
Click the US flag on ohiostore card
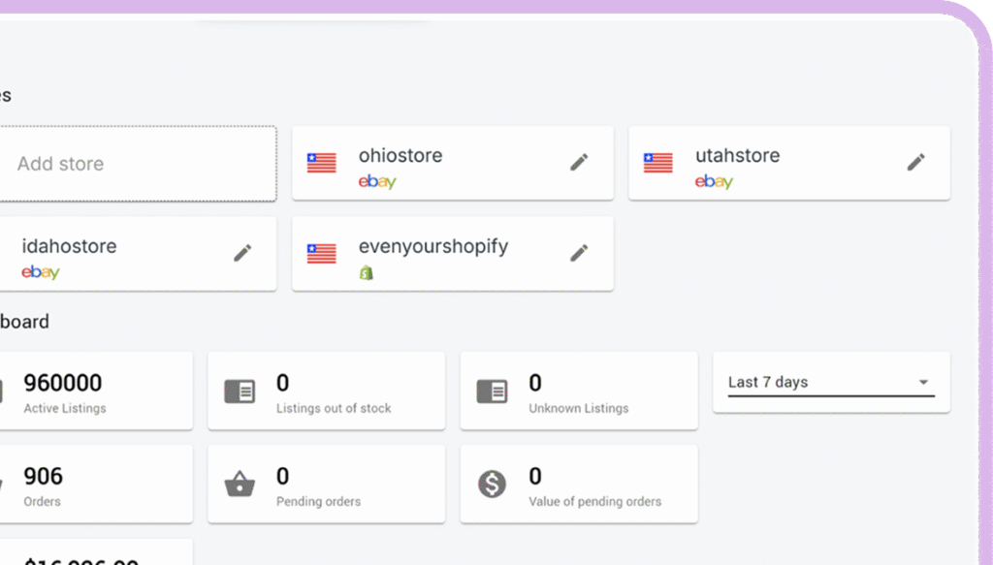pos(322,163)
